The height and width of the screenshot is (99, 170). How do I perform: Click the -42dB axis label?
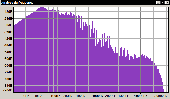tap(8, 38)
